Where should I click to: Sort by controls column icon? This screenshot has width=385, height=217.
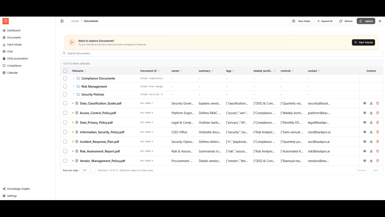(292, 71)
